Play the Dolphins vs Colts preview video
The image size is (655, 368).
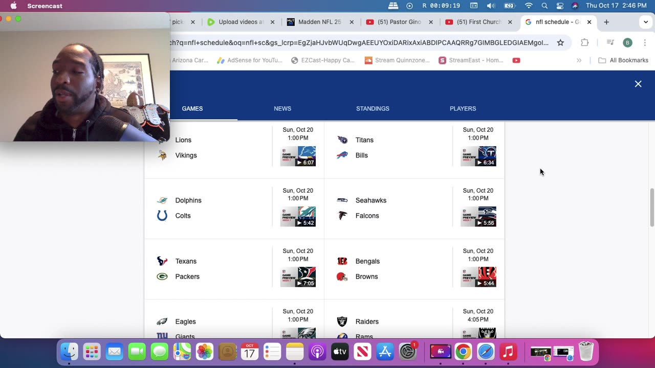[x=298, y=217]
